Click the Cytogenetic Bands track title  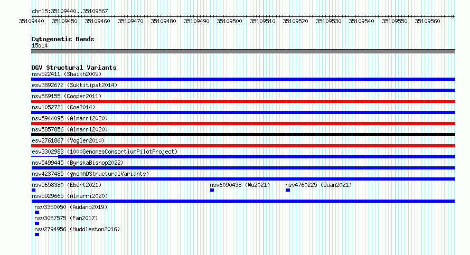[x=63, y=39]
